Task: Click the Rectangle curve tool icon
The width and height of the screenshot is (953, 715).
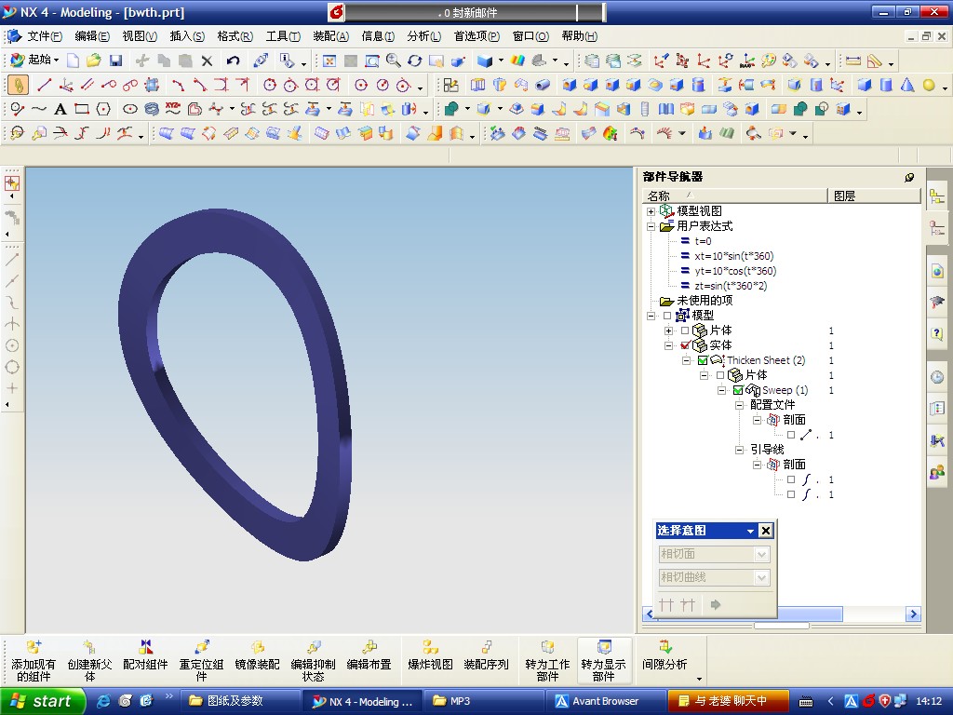Action: tap(82, 109)
